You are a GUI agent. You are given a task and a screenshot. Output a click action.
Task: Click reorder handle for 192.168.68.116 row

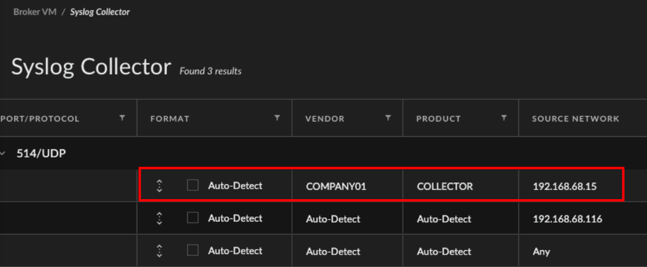click(x=159, y=219)
